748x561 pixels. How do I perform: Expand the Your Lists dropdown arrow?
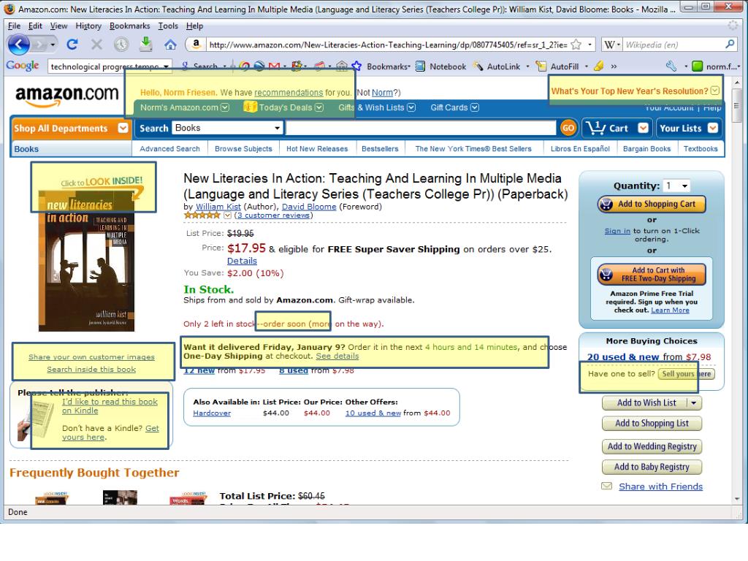[713, 128]
